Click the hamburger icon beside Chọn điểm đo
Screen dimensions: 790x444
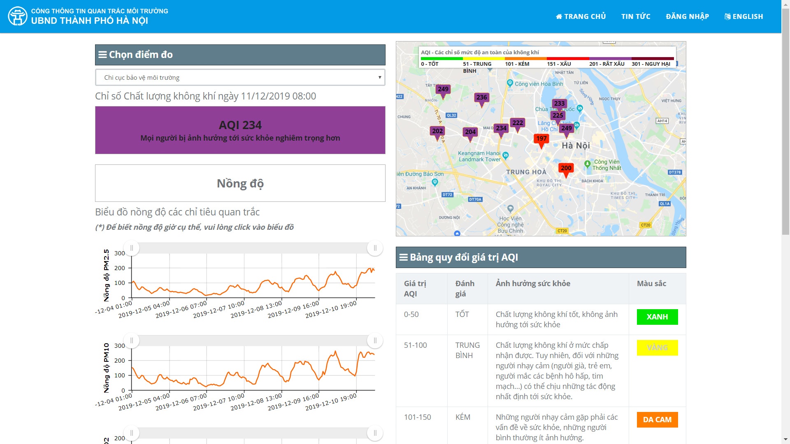[x=102, y=55]
